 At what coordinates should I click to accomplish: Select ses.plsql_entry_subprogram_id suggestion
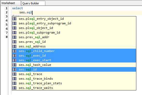74,23
